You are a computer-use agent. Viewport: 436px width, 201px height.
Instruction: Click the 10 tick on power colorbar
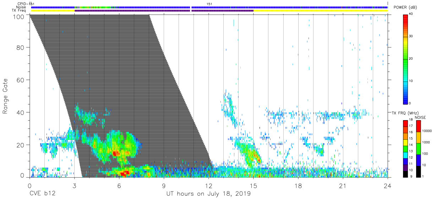coord(412,81)
